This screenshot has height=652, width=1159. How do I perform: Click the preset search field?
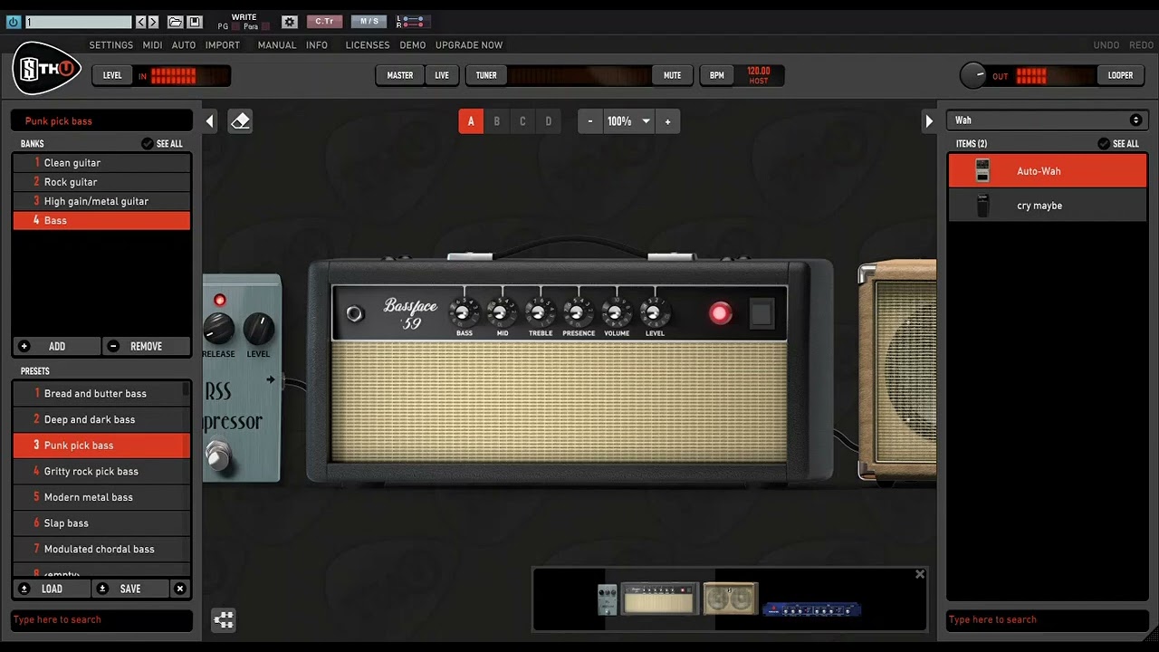[101, 620]
